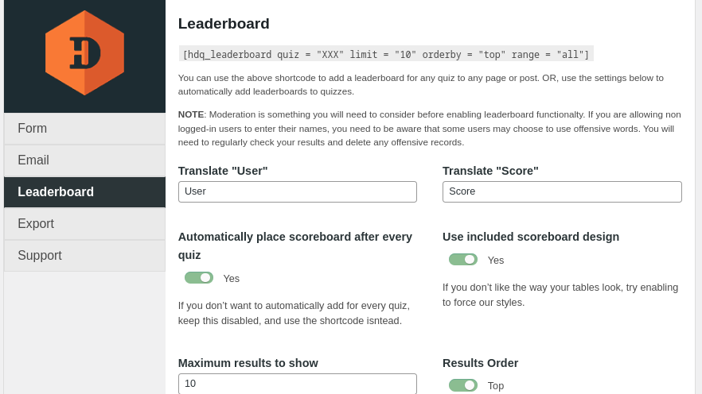The height and width of the screenshot is (394, 702).
Task: Click the Results Order label
Action: coord(480,363)
